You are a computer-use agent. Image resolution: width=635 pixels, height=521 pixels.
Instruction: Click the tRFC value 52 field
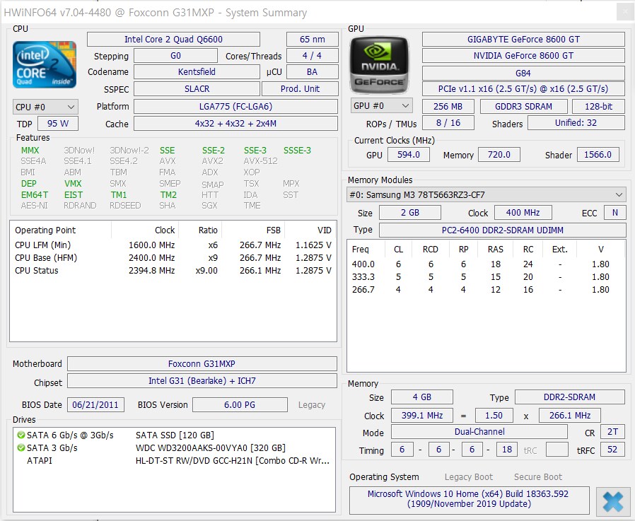[613, 450]
